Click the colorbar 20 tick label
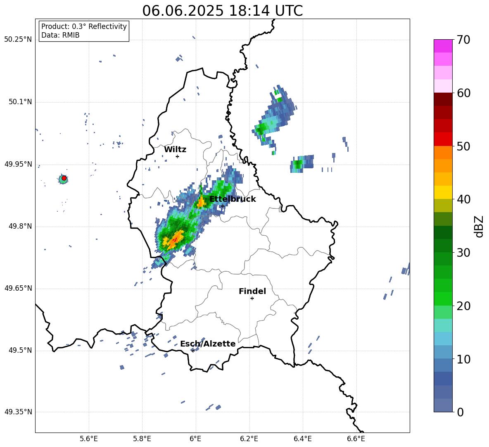Viewport: 489px width, 447px height. (x=463, y=306)
